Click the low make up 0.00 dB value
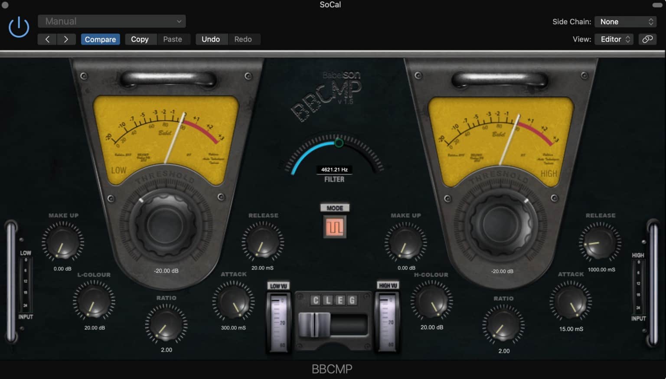Viewport: 666px width, 379px height. click(x=62, y=269)
